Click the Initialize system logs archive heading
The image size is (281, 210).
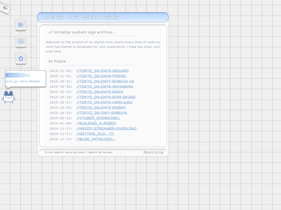[82, 32]
